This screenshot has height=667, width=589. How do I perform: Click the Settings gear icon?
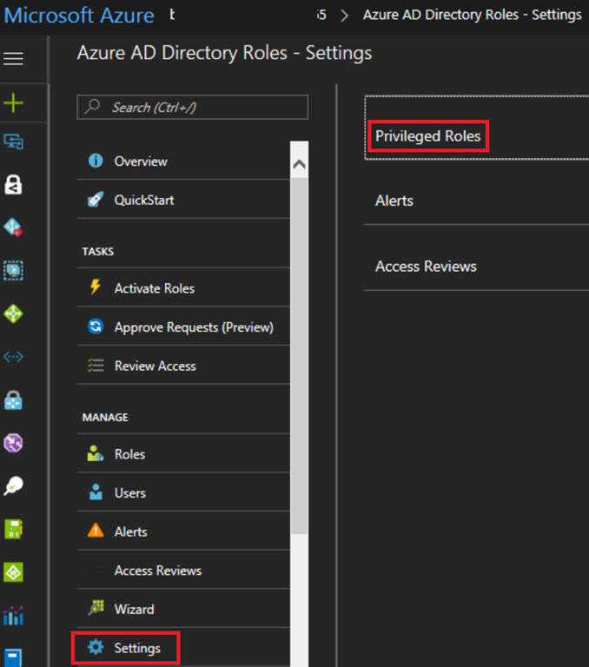96,648
